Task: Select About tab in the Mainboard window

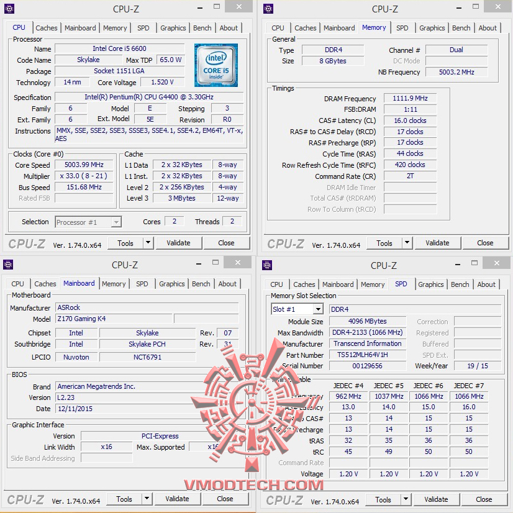Action: (227, 284)
